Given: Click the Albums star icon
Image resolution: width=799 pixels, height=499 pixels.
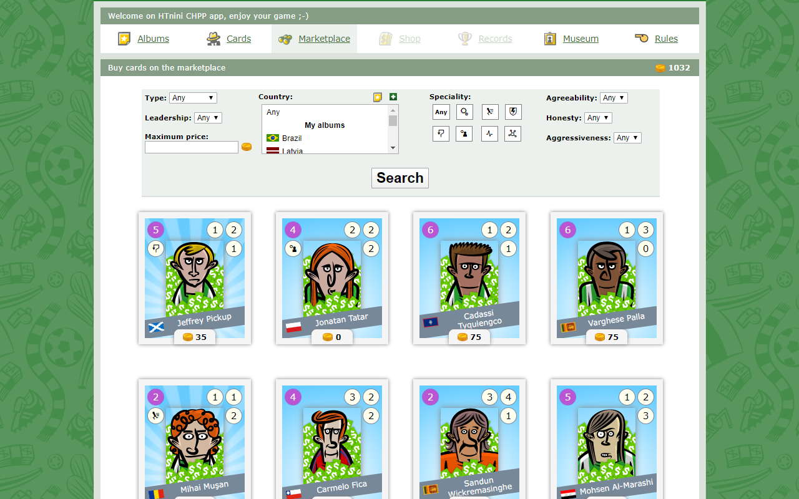Looking at the screenshot, I should (124, 39).
